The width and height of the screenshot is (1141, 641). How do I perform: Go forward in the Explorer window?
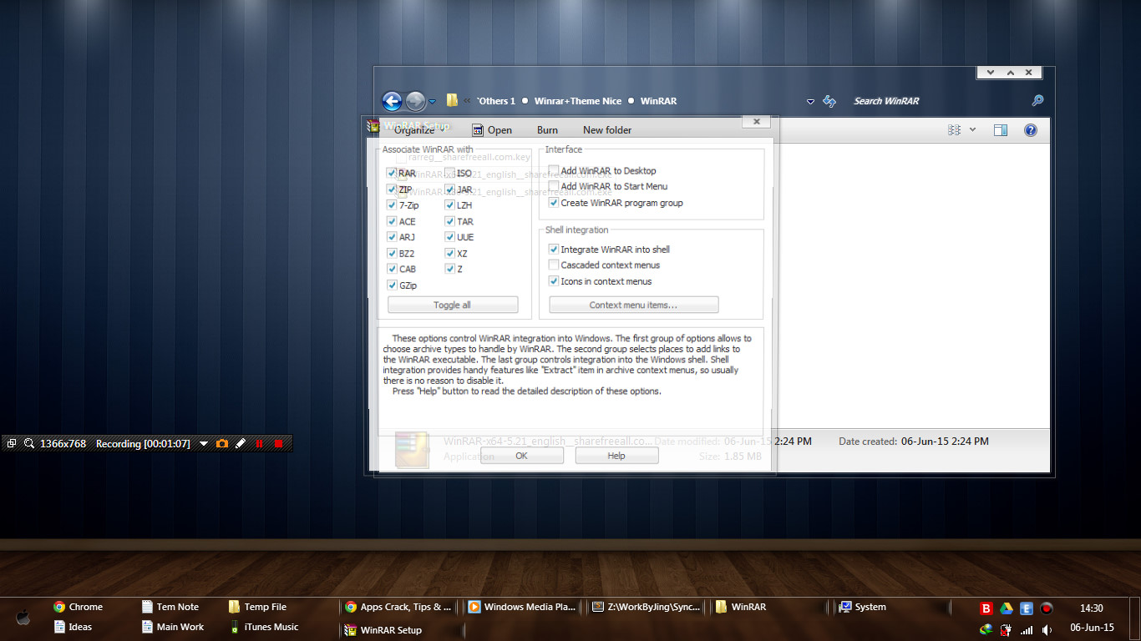[416, 101]
